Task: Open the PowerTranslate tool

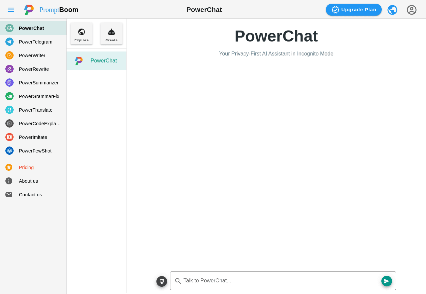Action: 33,110
